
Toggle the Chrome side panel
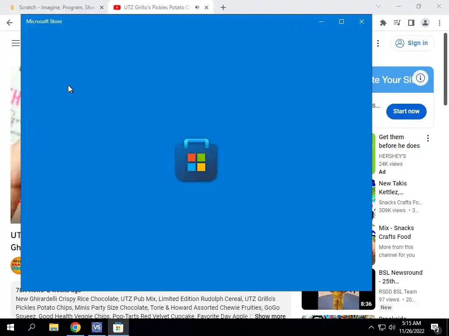pos(411,23)
